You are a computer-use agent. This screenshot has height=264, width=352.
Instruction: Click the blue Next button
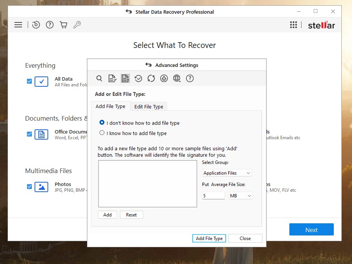pos(311,230)
